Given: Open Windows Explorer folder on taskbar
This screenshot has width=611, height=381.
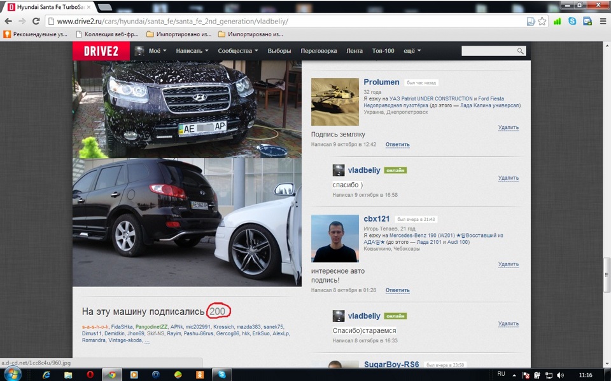Looking at the screenshot, I should click(x=68, y=375).
